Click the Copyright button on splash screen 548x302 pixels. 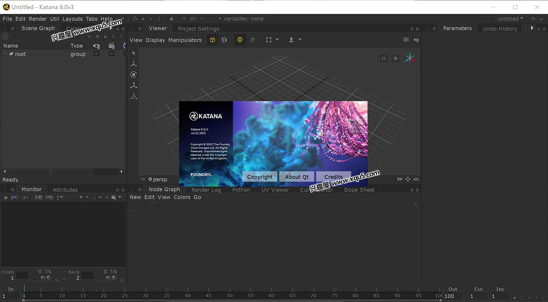260,177
